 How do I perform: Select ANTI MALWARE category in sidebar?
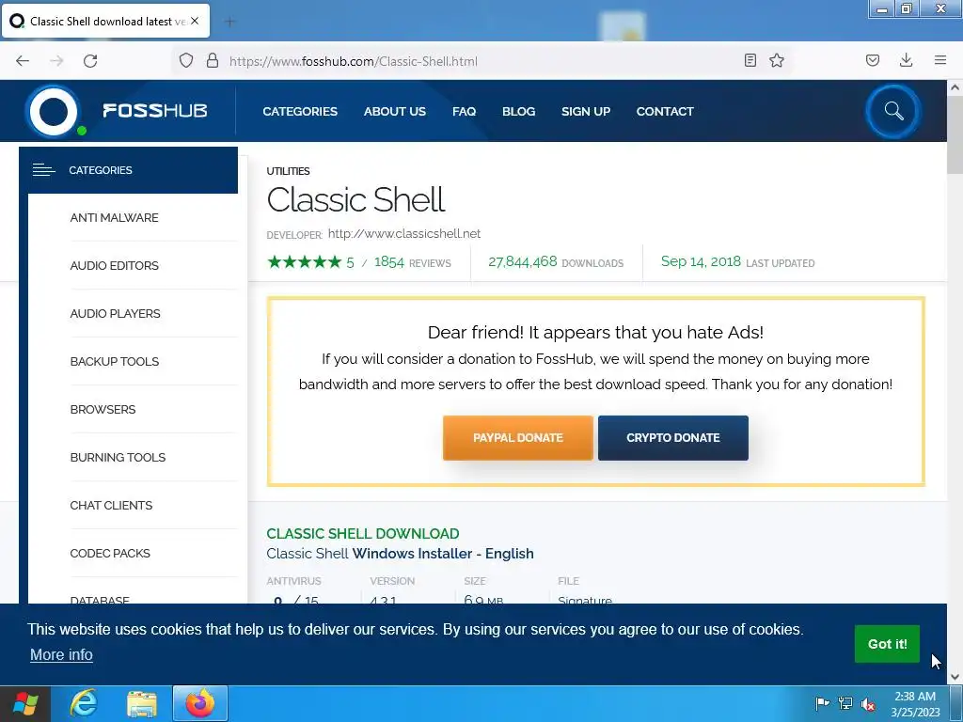click(x=114, y=218)
